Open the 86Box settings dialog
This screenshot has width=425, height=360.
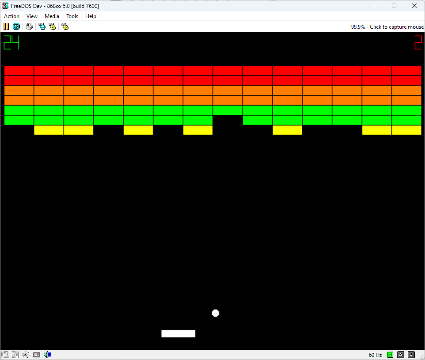coord(65,26)
